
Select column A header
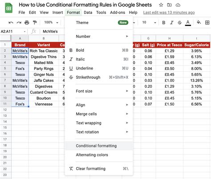[20, 38]
